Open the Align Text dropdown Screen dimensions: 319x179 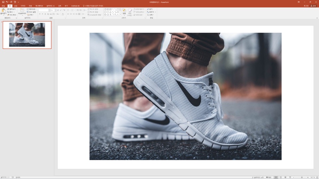pyautogui.click(x=93, y=12)
